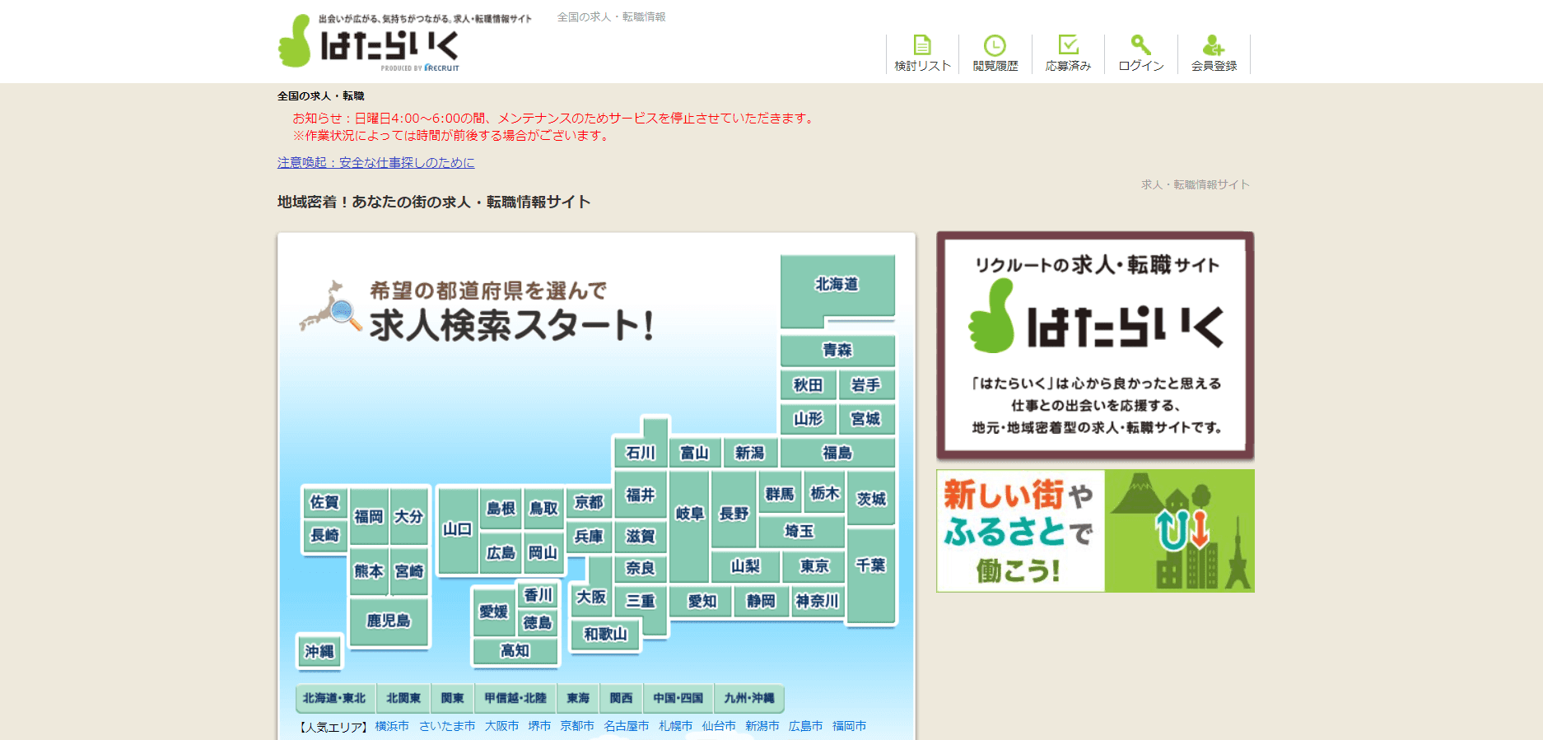This screenshot has width=1543, height=740.
Task: Select 神奈川 on the map
Action: [817, 602]
